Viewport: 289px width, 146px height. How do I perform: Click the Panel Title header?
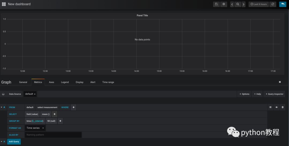coord(142,15)
